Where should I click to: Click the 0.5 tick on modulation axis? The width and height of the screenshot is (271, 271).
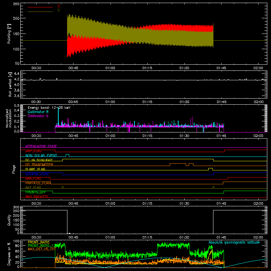point(17,106)
